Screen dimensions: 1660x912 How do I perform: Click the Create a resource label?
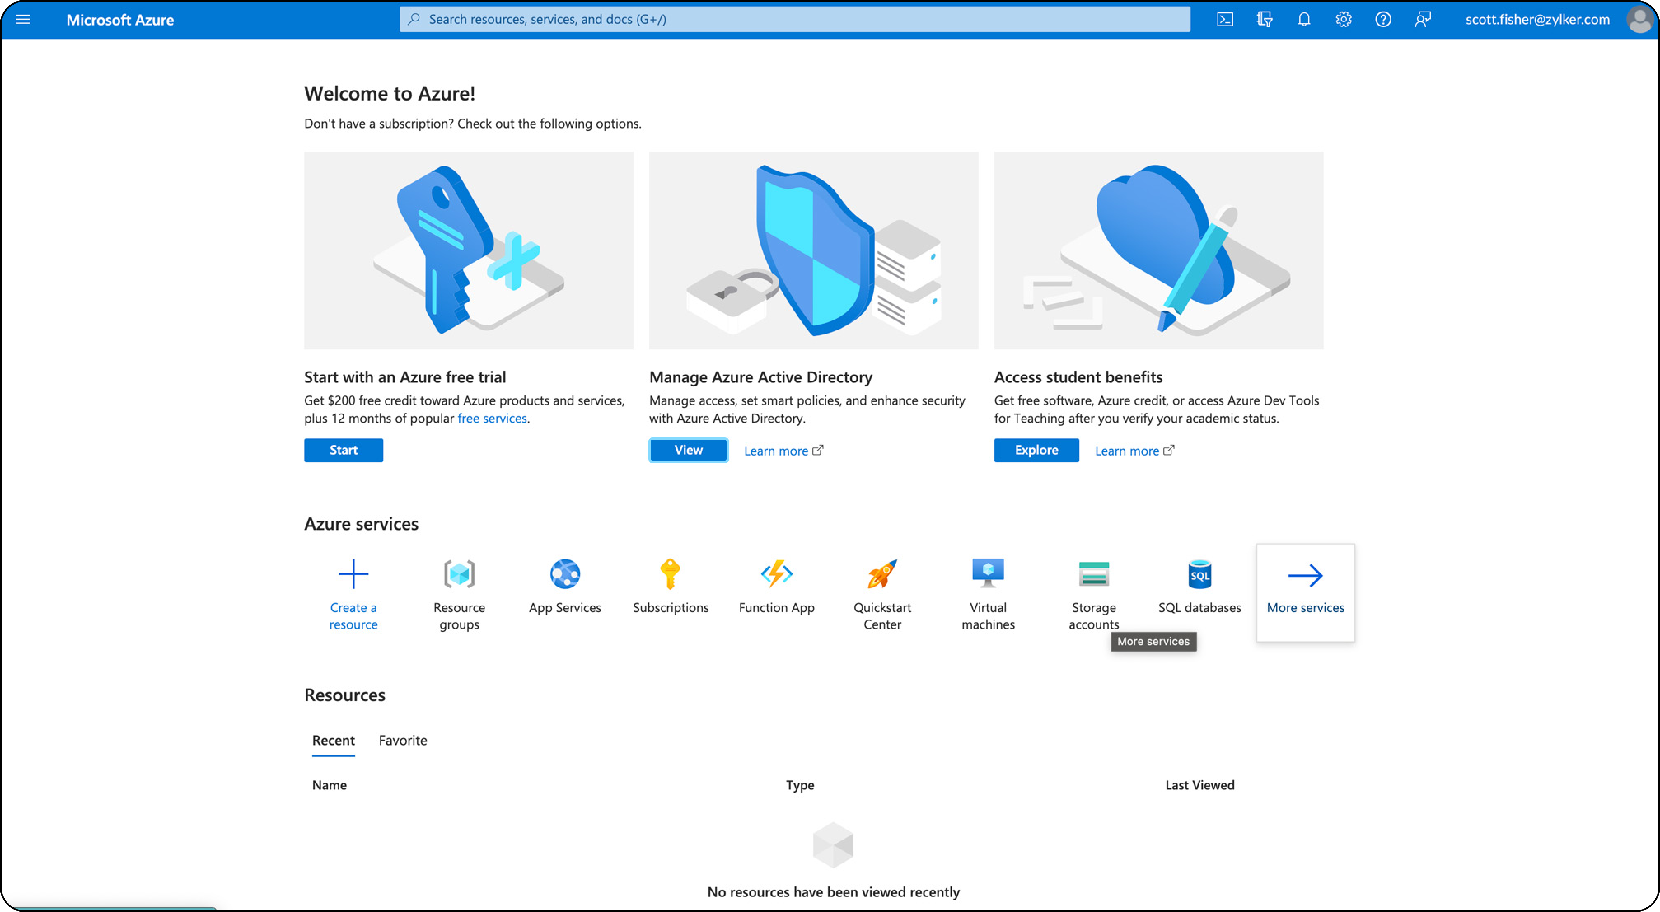coord(353,615)
